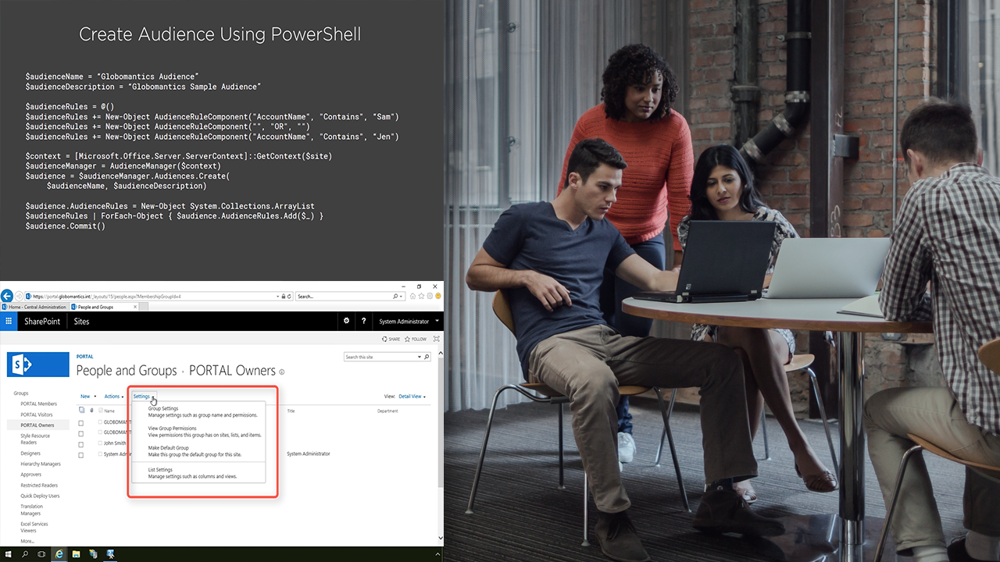Click the Windows Start button
The width and height of the screenshot is (1000, 562).
point(8,554)
